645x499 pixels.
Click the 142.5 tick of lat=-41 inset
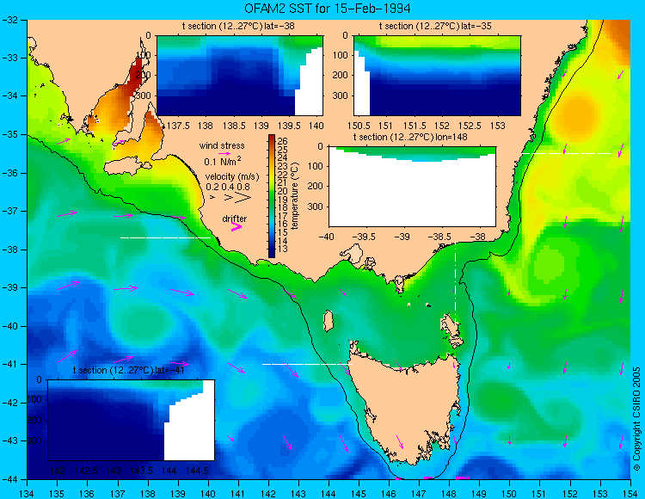tap(86, 471)
